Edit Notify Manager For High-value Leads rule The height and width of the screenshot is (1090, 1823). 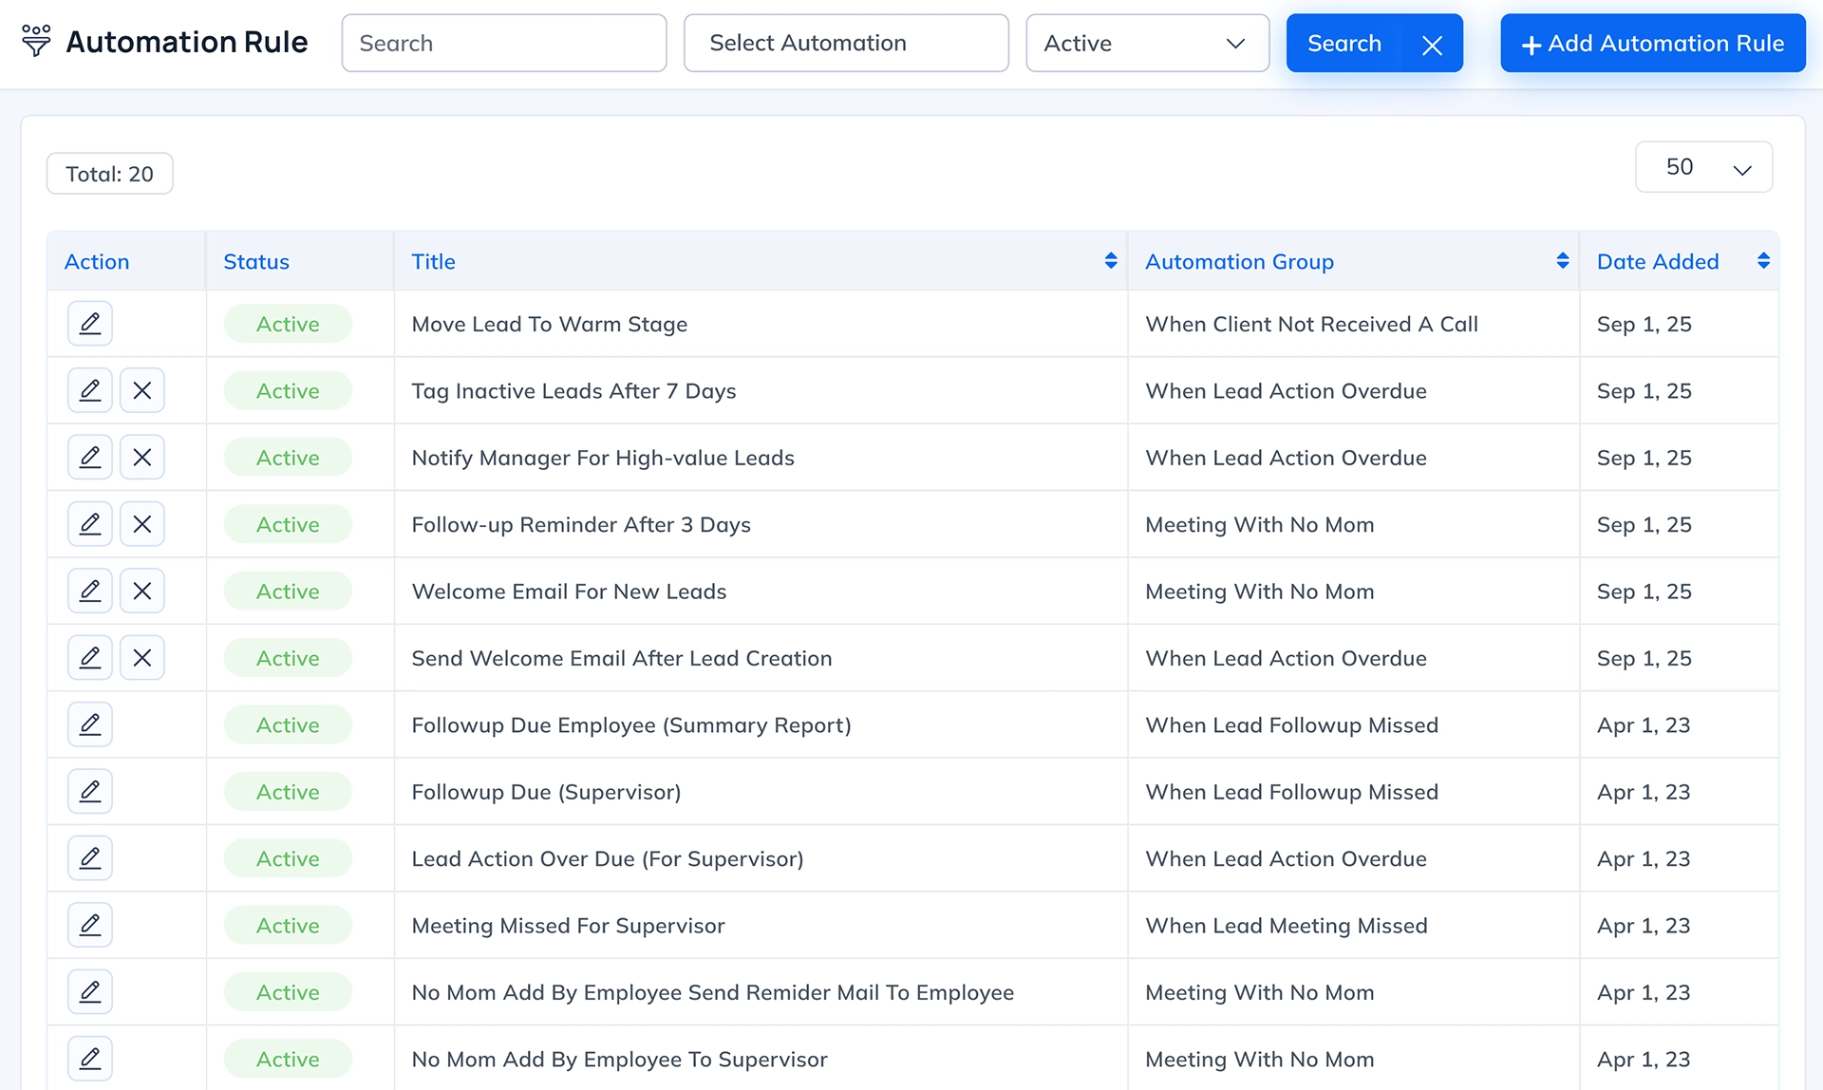click(x=90, y=458)
